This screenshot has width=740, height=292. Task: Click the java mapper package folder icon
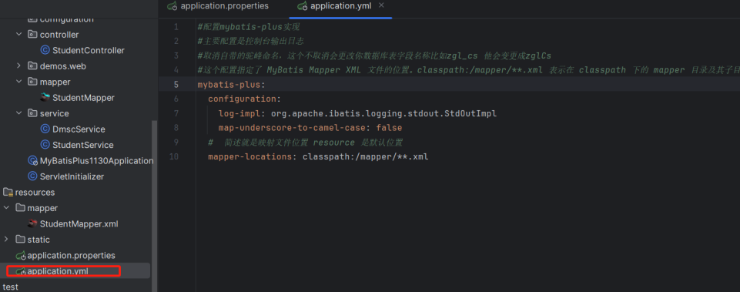(x=32, y=82)
